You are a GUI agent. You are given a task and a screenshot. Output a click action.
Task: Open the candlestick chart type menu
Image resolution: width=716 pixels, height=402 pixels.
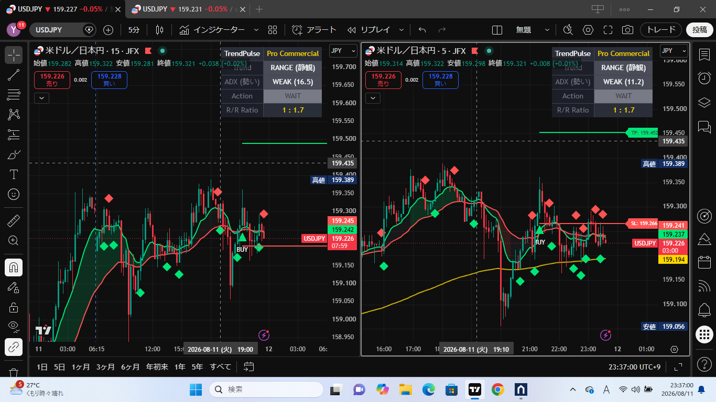159,30
